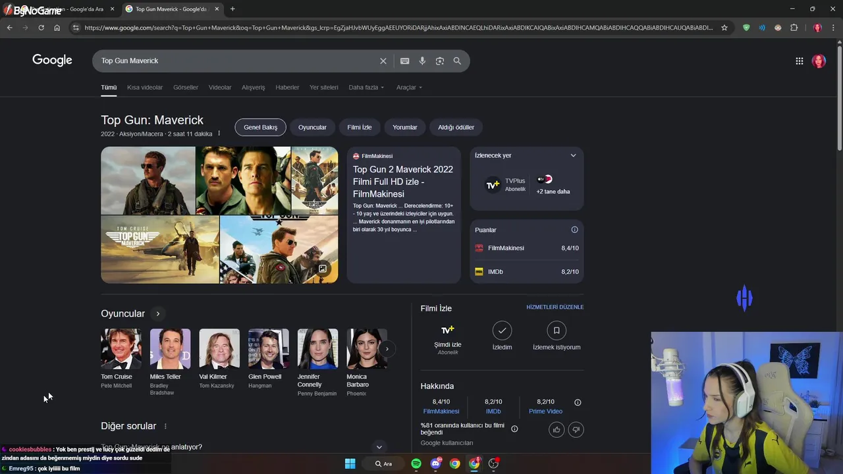843x474 pixels.
Task: Open Jennifer Connelly cast thumbnail
Action: pos(317,349)
